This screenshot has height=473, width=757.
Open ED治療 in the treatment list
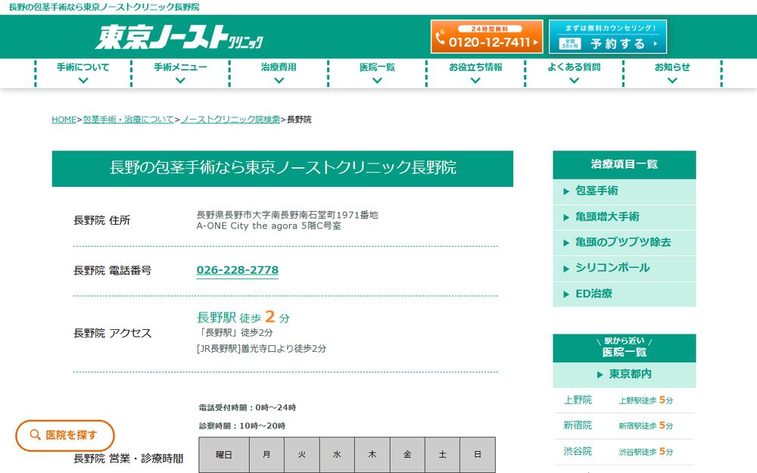(x=625, y=294)
